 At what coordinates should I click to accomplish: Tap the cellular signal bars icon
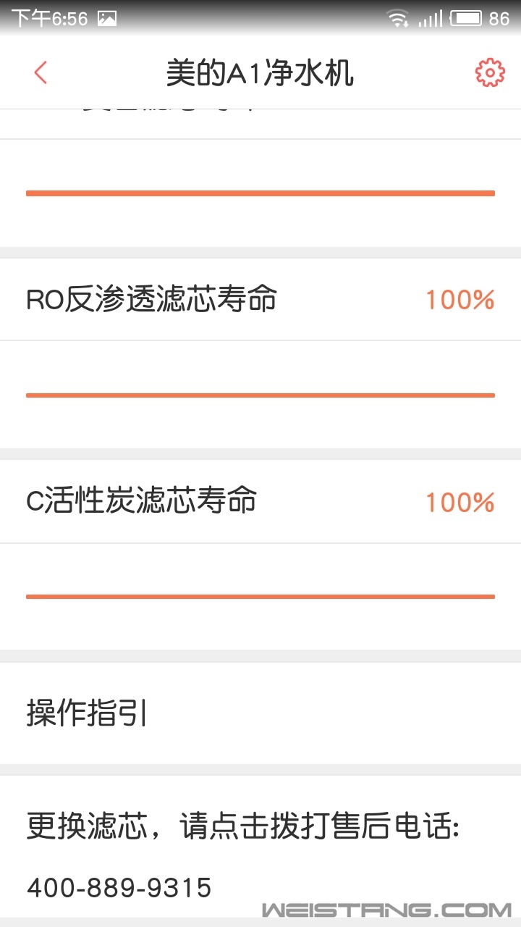[x=430, y=18]
